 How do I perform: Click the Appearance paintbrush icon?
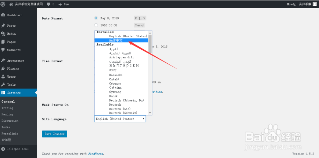pos(3,61)
